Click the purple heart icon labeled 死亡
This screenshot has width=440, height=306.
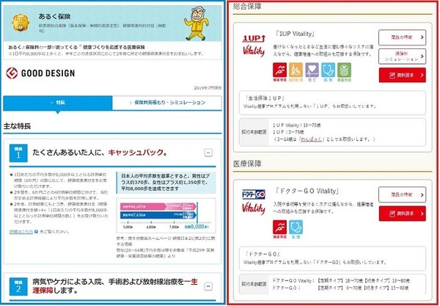[x=312, y=70]
